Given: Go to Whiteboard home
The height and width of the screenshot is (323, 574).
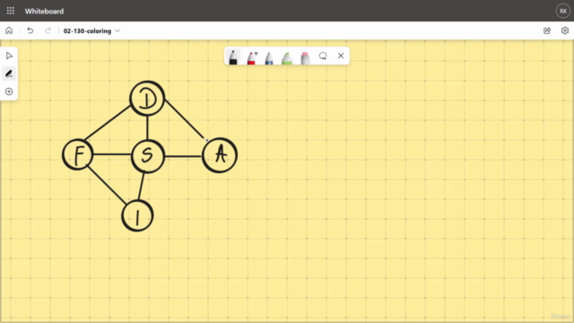Looking at the screenshot, I should [9, 31].
